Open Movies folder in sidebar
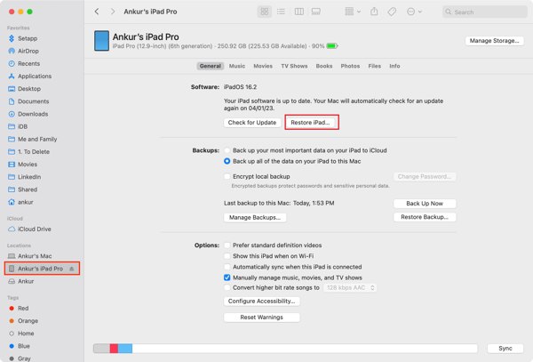Viewport: 533px width, 362px height. 28,165
